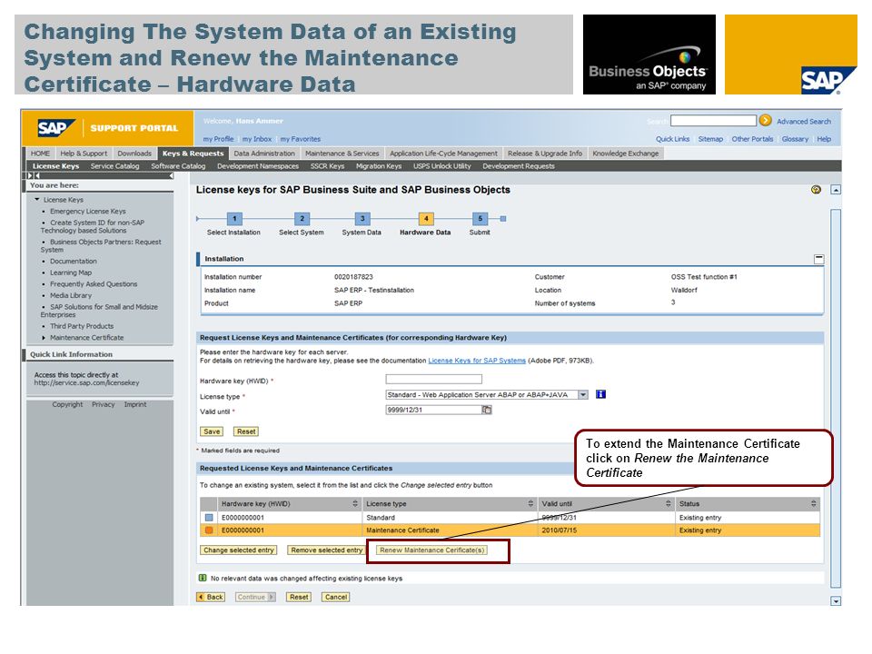Click the Renew Maintenance Certificate(s) button
The width and height of the screenshot is (872, 654).
click(431, 550)
